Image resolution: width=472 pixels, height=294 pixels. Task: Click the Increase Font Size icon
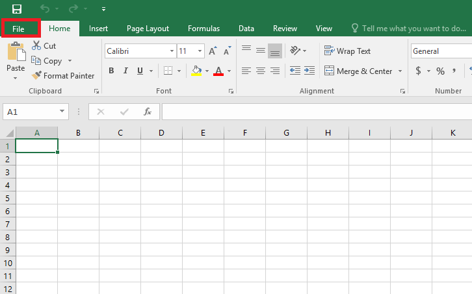(213, 51)
